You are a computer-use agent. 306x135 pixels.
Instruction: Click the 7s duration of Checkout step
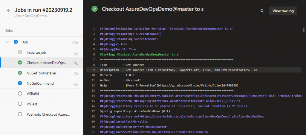point(76,63)
